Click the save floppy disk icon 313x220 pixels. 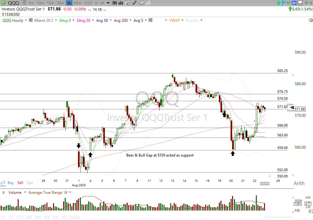(x=300, y=3)
